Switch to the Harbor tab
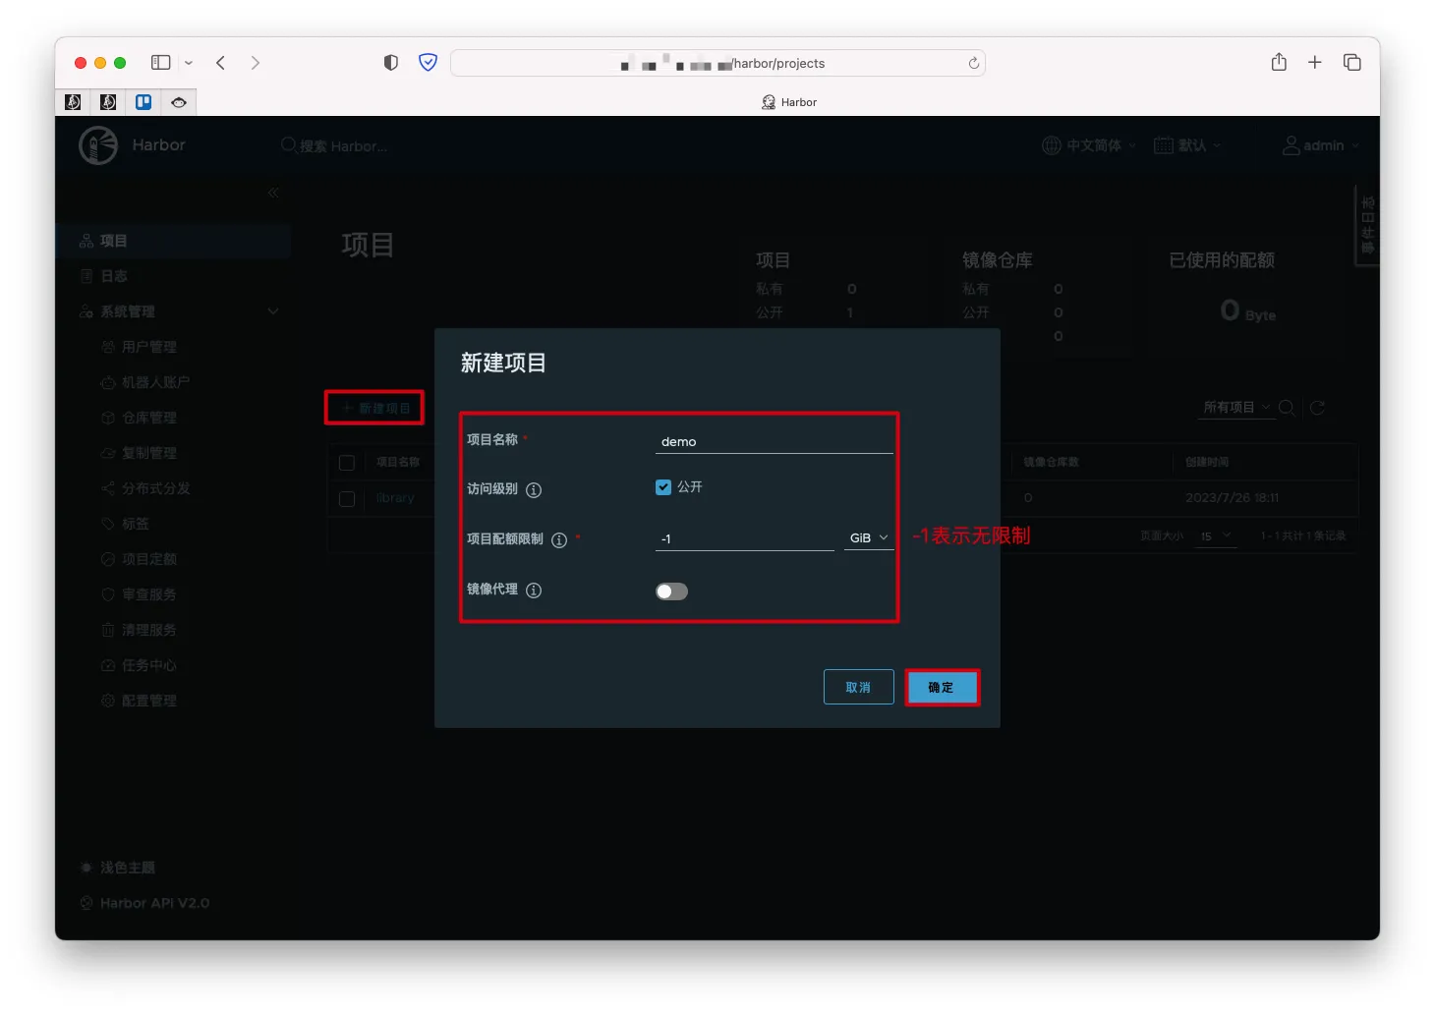Viewport: 1435px width, 1013px height. tap(789, 102)
